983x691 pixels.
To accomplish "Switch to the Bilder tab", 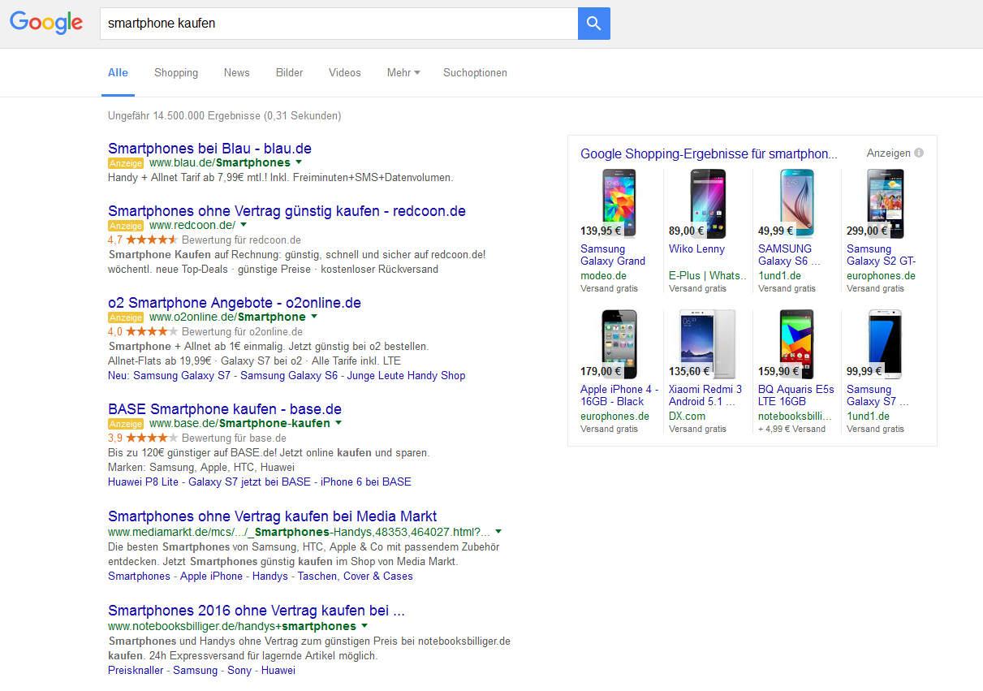I will click(x=289, y=72).
